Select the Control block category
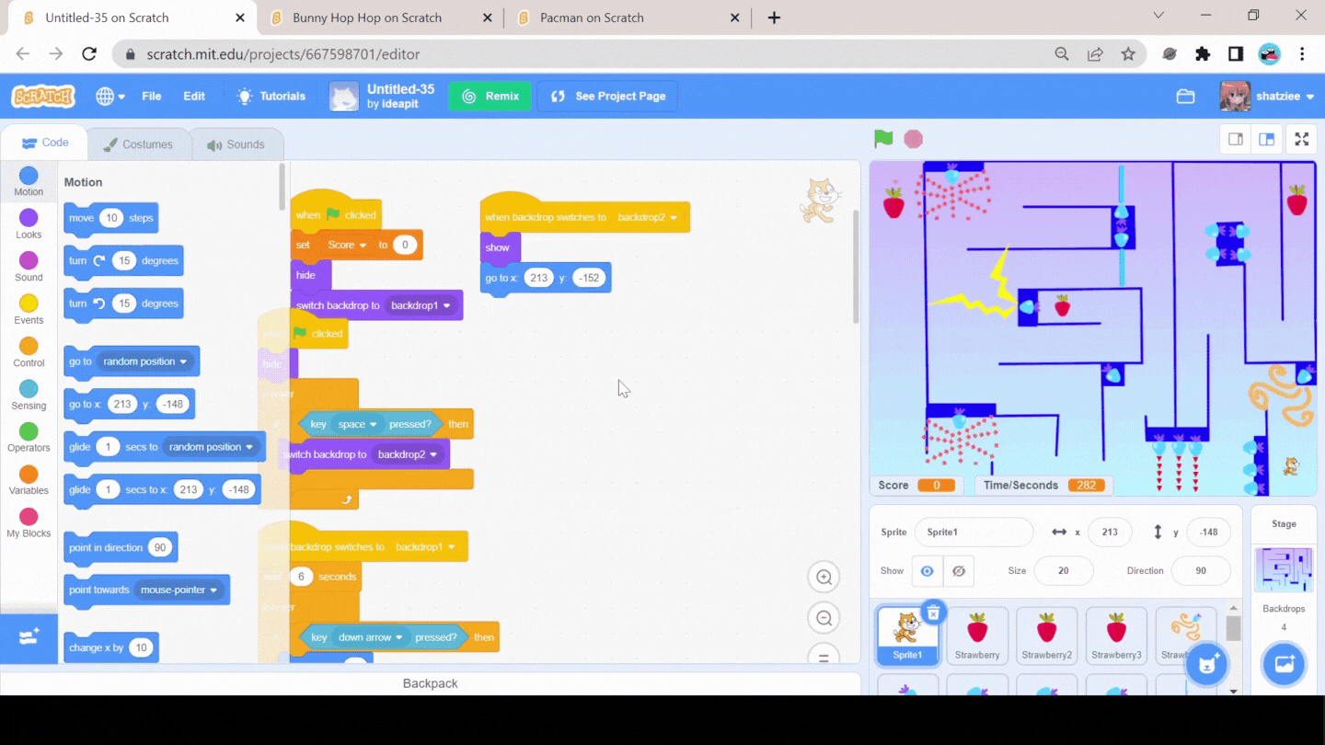Screen dimensions: 1325x745 (x=29, y=352)
